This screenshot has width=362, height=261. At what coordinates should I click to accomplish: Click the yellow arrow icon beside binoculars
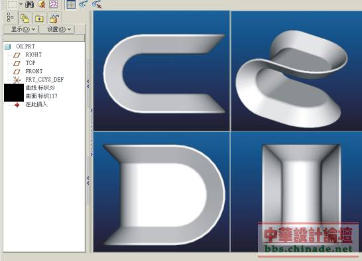click(42, 4)
